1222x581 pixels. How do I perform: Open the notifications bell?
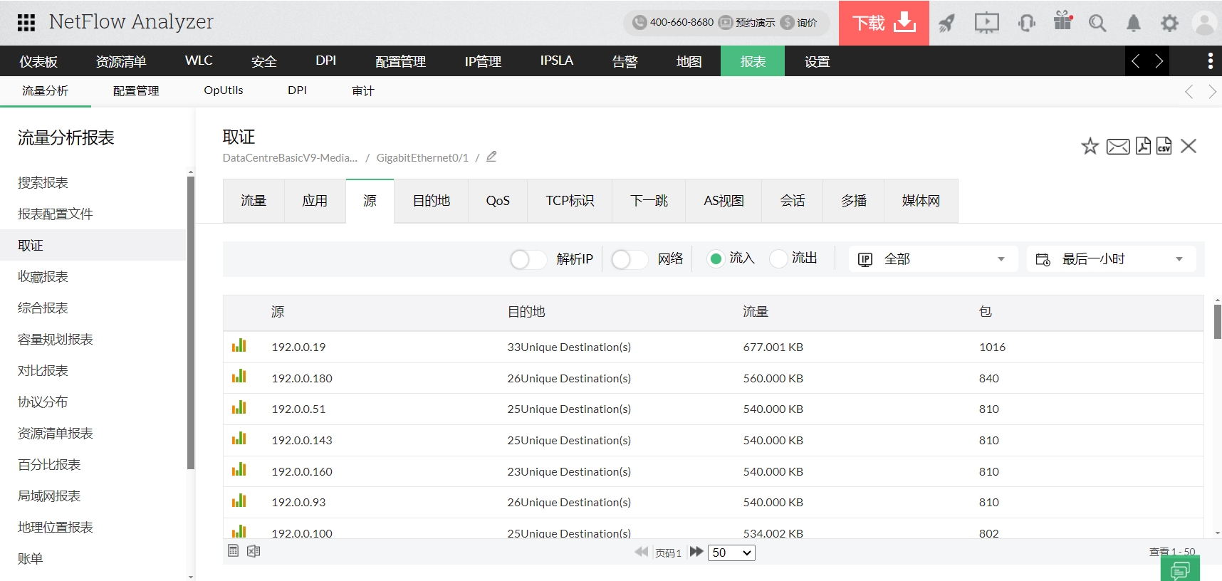pos(1133,23)
